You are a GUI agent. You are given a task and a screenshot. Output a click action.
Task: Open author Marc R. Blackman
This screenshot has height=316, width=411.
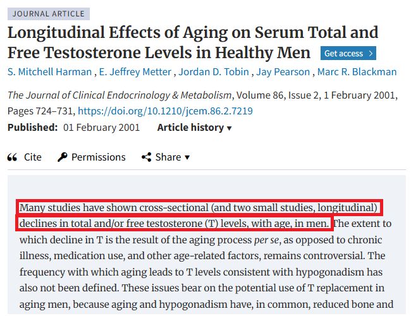click(x=357, y=72)
